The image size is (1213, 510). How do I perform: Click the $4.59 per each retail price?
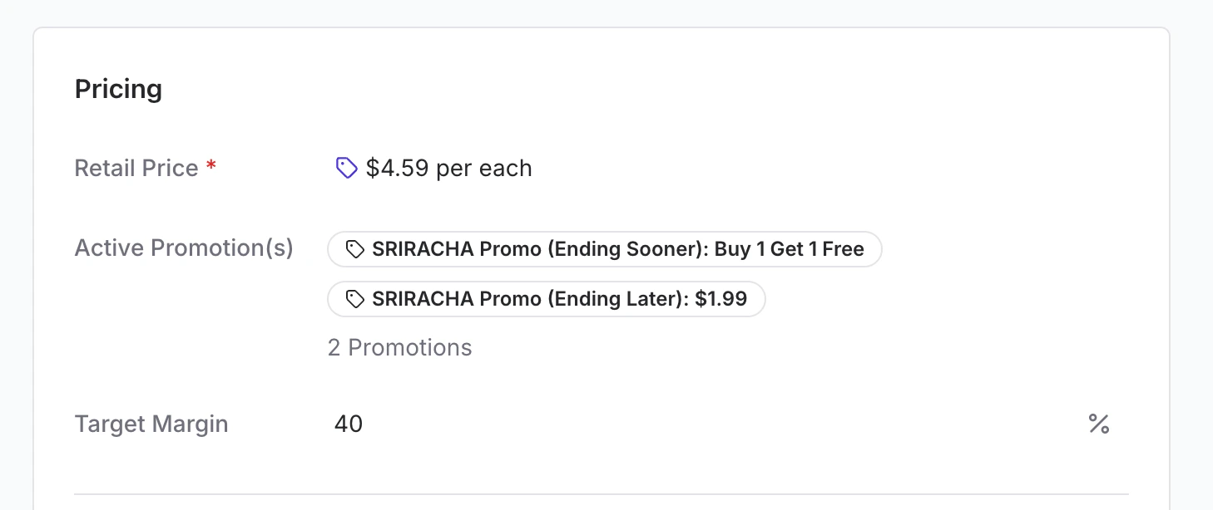[x=398, y=169]
